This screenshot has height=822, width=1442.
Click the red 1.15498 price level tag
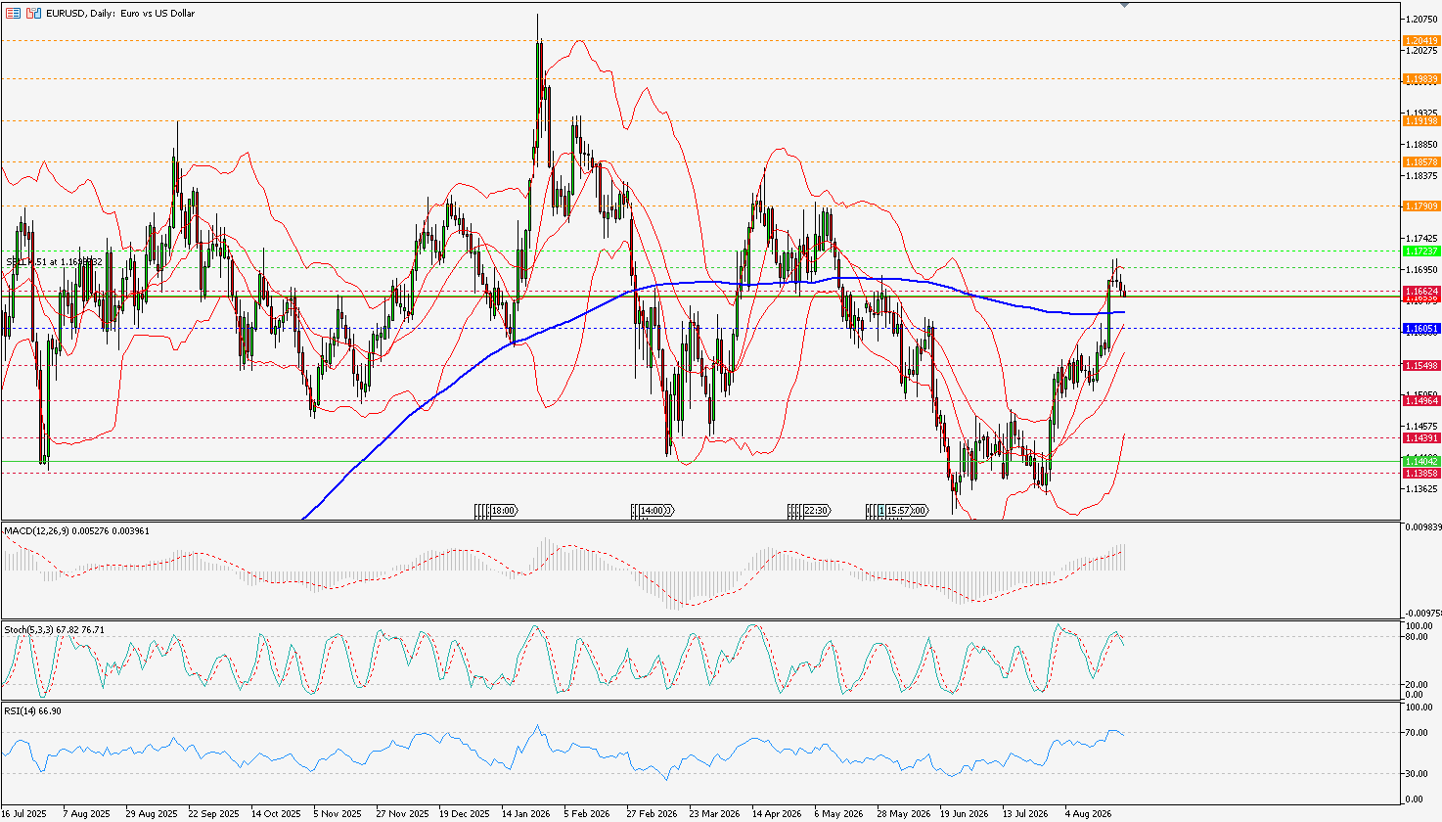1420,365
